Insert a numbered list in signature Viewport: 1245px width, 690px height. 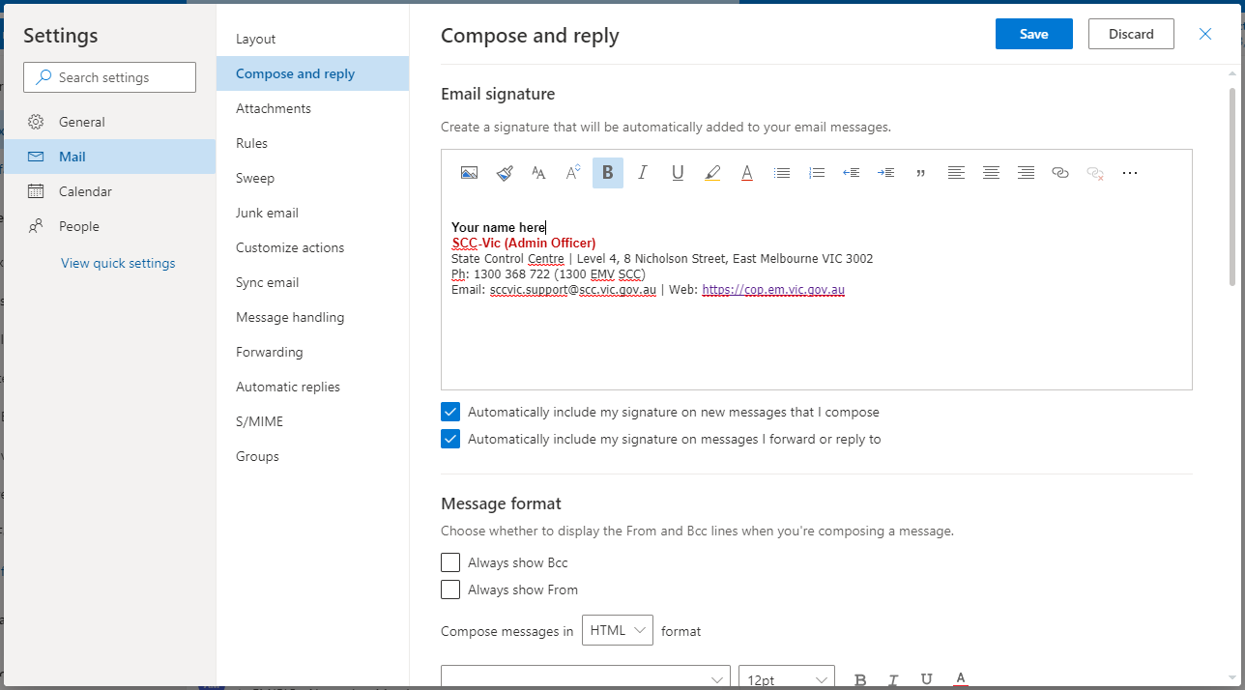817,173
